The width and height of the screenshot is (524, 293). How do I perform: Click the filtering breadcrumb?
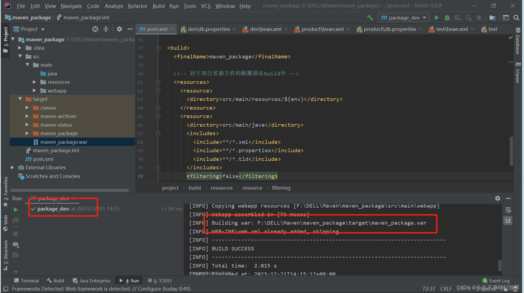(x=281, y=188)
